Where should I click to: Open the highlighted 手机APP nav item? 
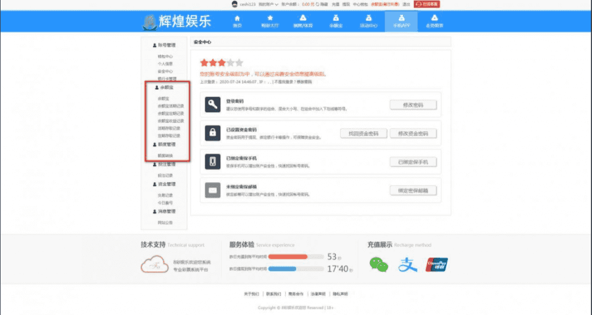point(401,21)
